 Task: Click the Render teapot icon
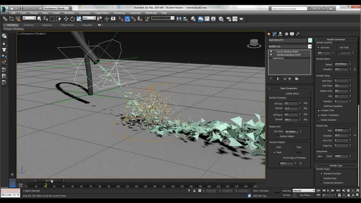click(x=241, y=19)
